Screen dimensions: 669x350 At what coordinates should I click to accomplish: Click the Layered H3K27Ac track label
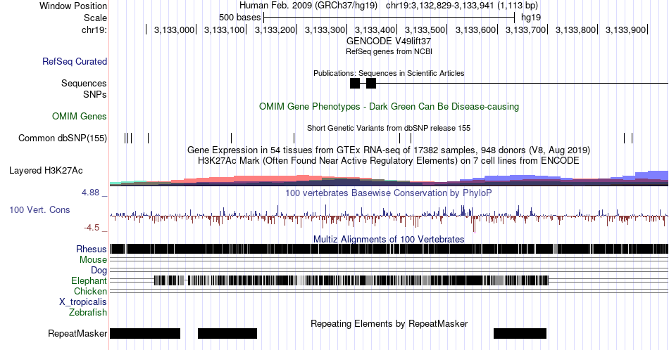[46, 170]
